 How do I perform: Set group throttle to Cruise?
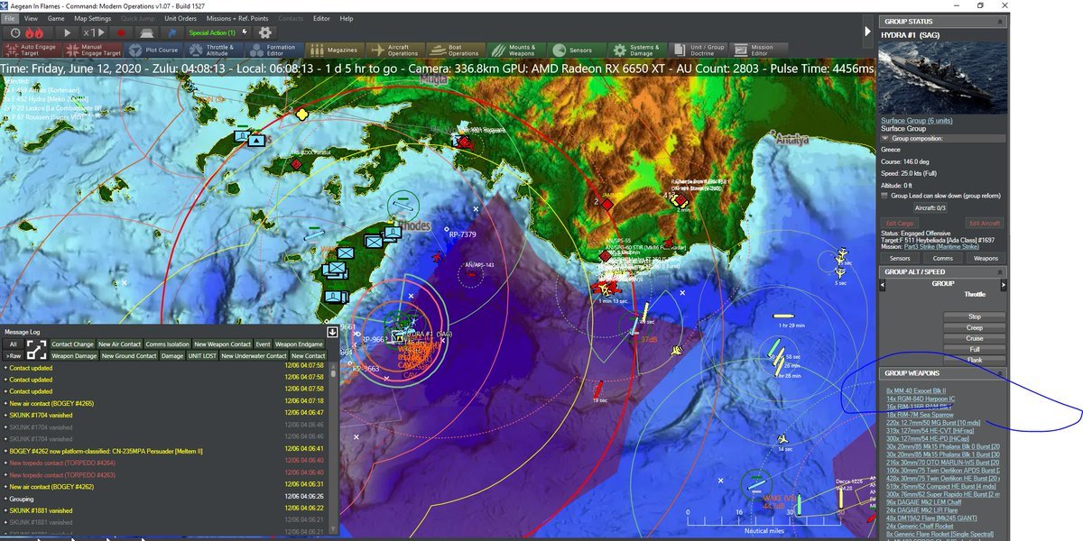click(x=974, y=338)
